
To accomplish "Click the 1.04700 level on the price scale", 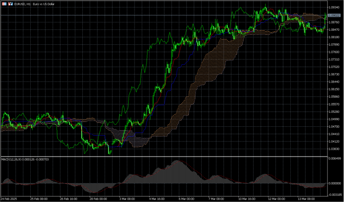I will pos(334,127).
